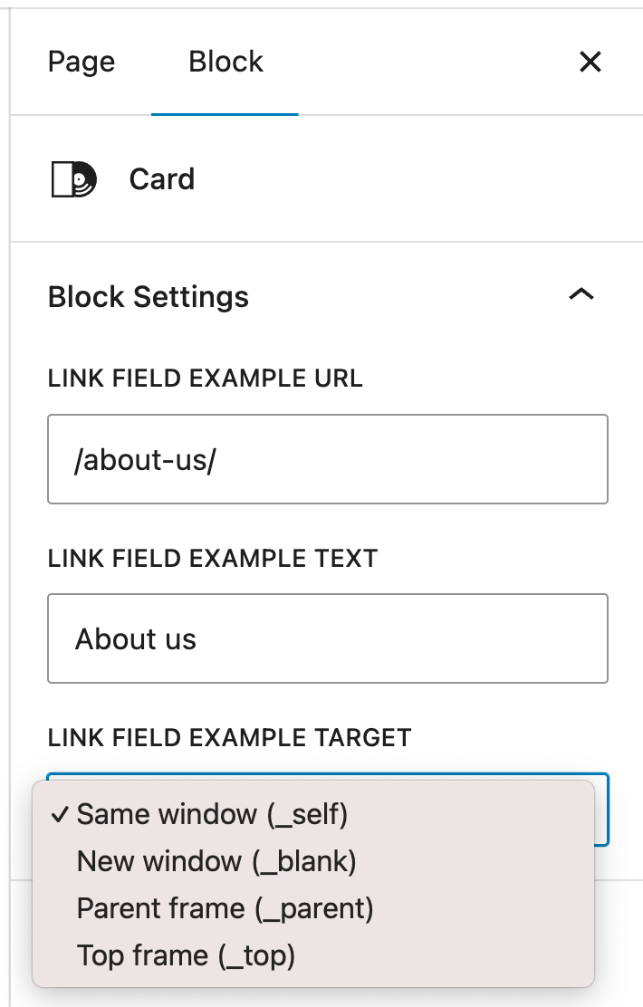This screenshot has height=1007, width=643.
Task: Select Parent frame (_parent) option
Action: click(x=225, y=908)
